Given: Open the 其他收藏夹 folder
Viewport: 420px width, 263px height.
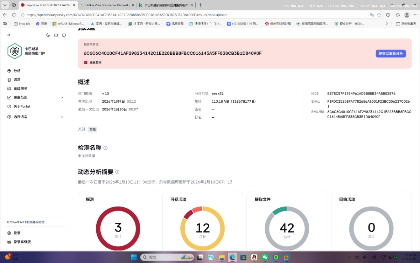Looking at the screenshot, I should click(x=406, y=24).
